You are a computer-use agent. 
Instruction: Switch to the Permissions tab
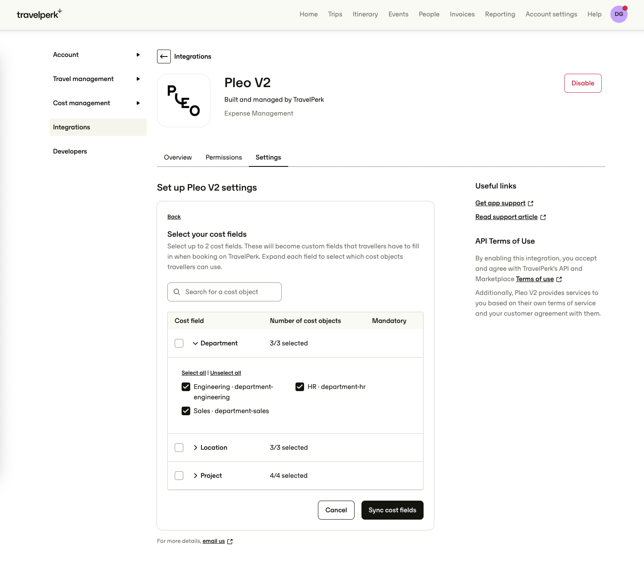tap(224, 157)
